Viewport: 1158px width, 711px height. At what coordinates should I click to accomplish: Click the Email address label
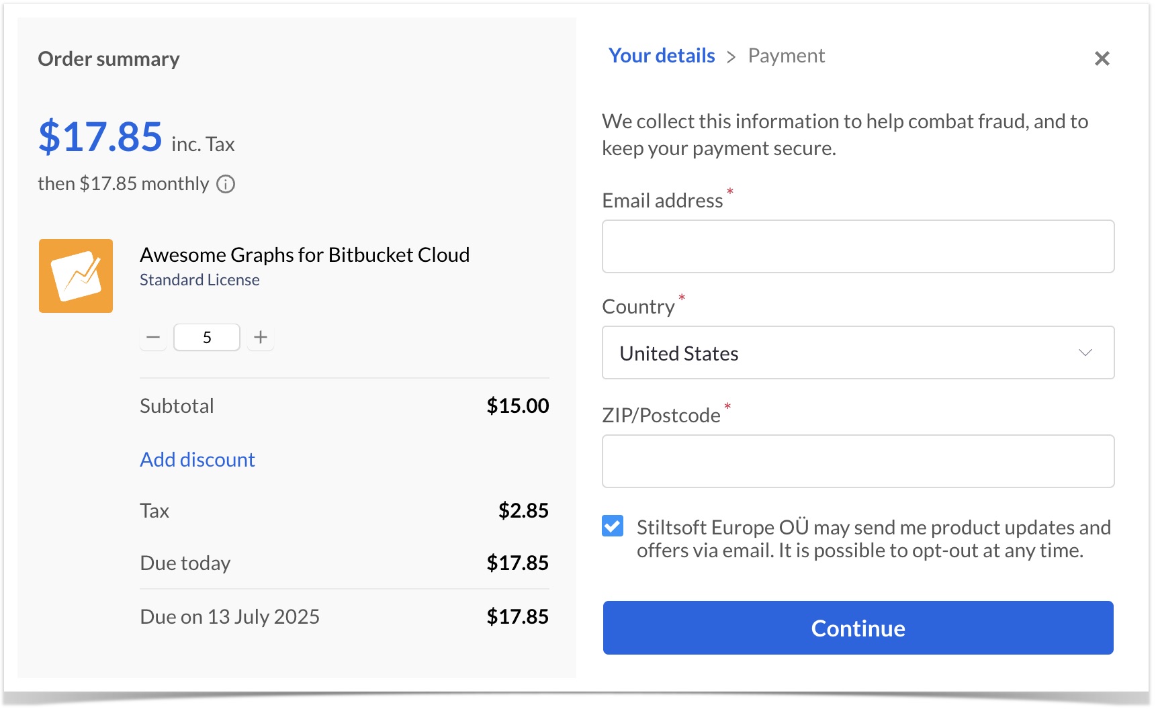662,201
